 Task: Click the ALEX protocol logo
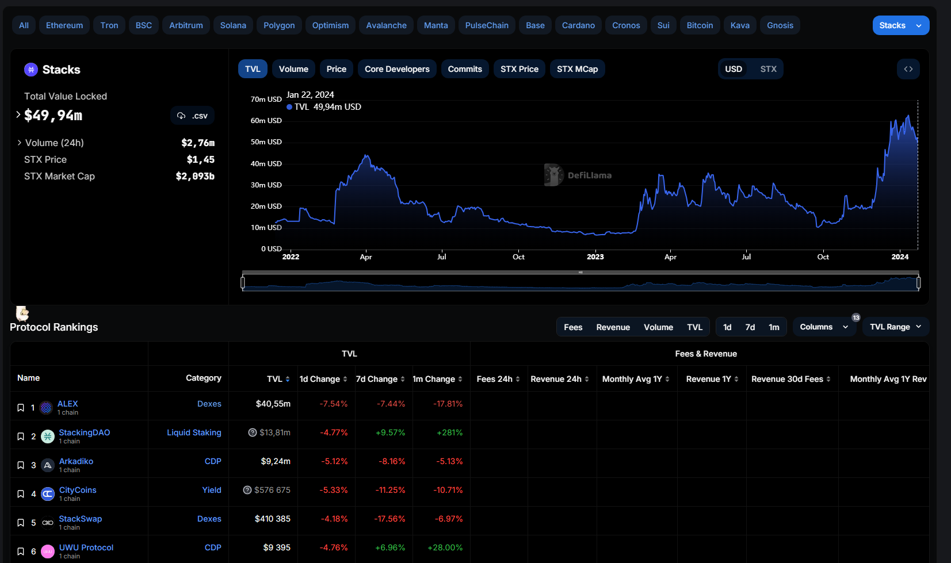46,408
